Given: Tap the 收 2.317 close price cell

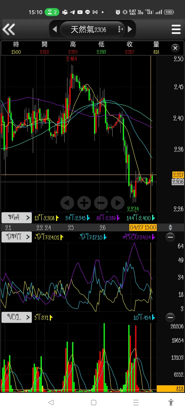Looking at the screenshot, I should pyautogui.click(x=129, y=48).
